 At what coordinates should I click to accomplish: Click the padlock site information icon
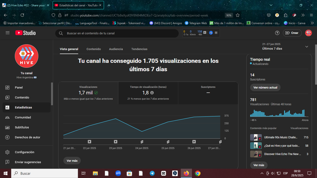(x=60, y=15)
